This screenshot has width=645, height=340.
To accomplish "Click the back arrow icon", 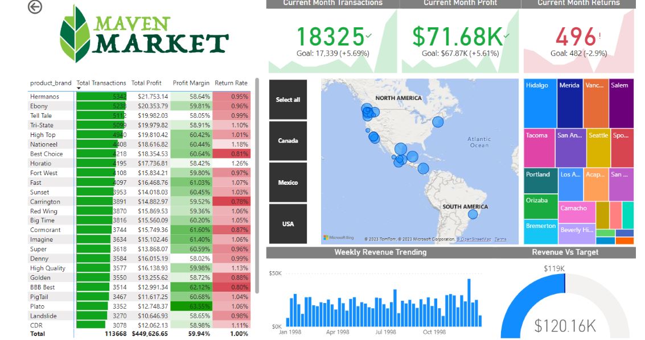I will [x=35, y=7].
